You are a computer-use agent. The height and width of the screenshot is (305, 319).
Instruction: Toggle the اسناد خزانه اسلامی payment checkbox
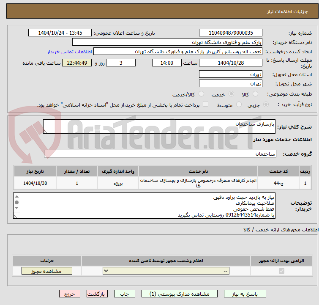pos(206,104)
